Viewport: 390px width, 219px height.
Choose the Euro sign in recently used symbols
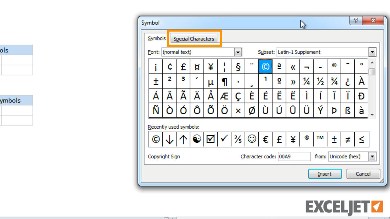265,139
